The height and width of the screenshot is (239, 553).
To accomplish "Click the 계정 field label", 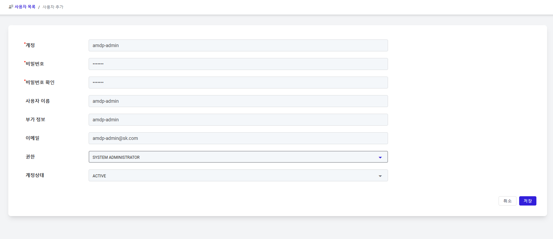I will tap(30, 45).
